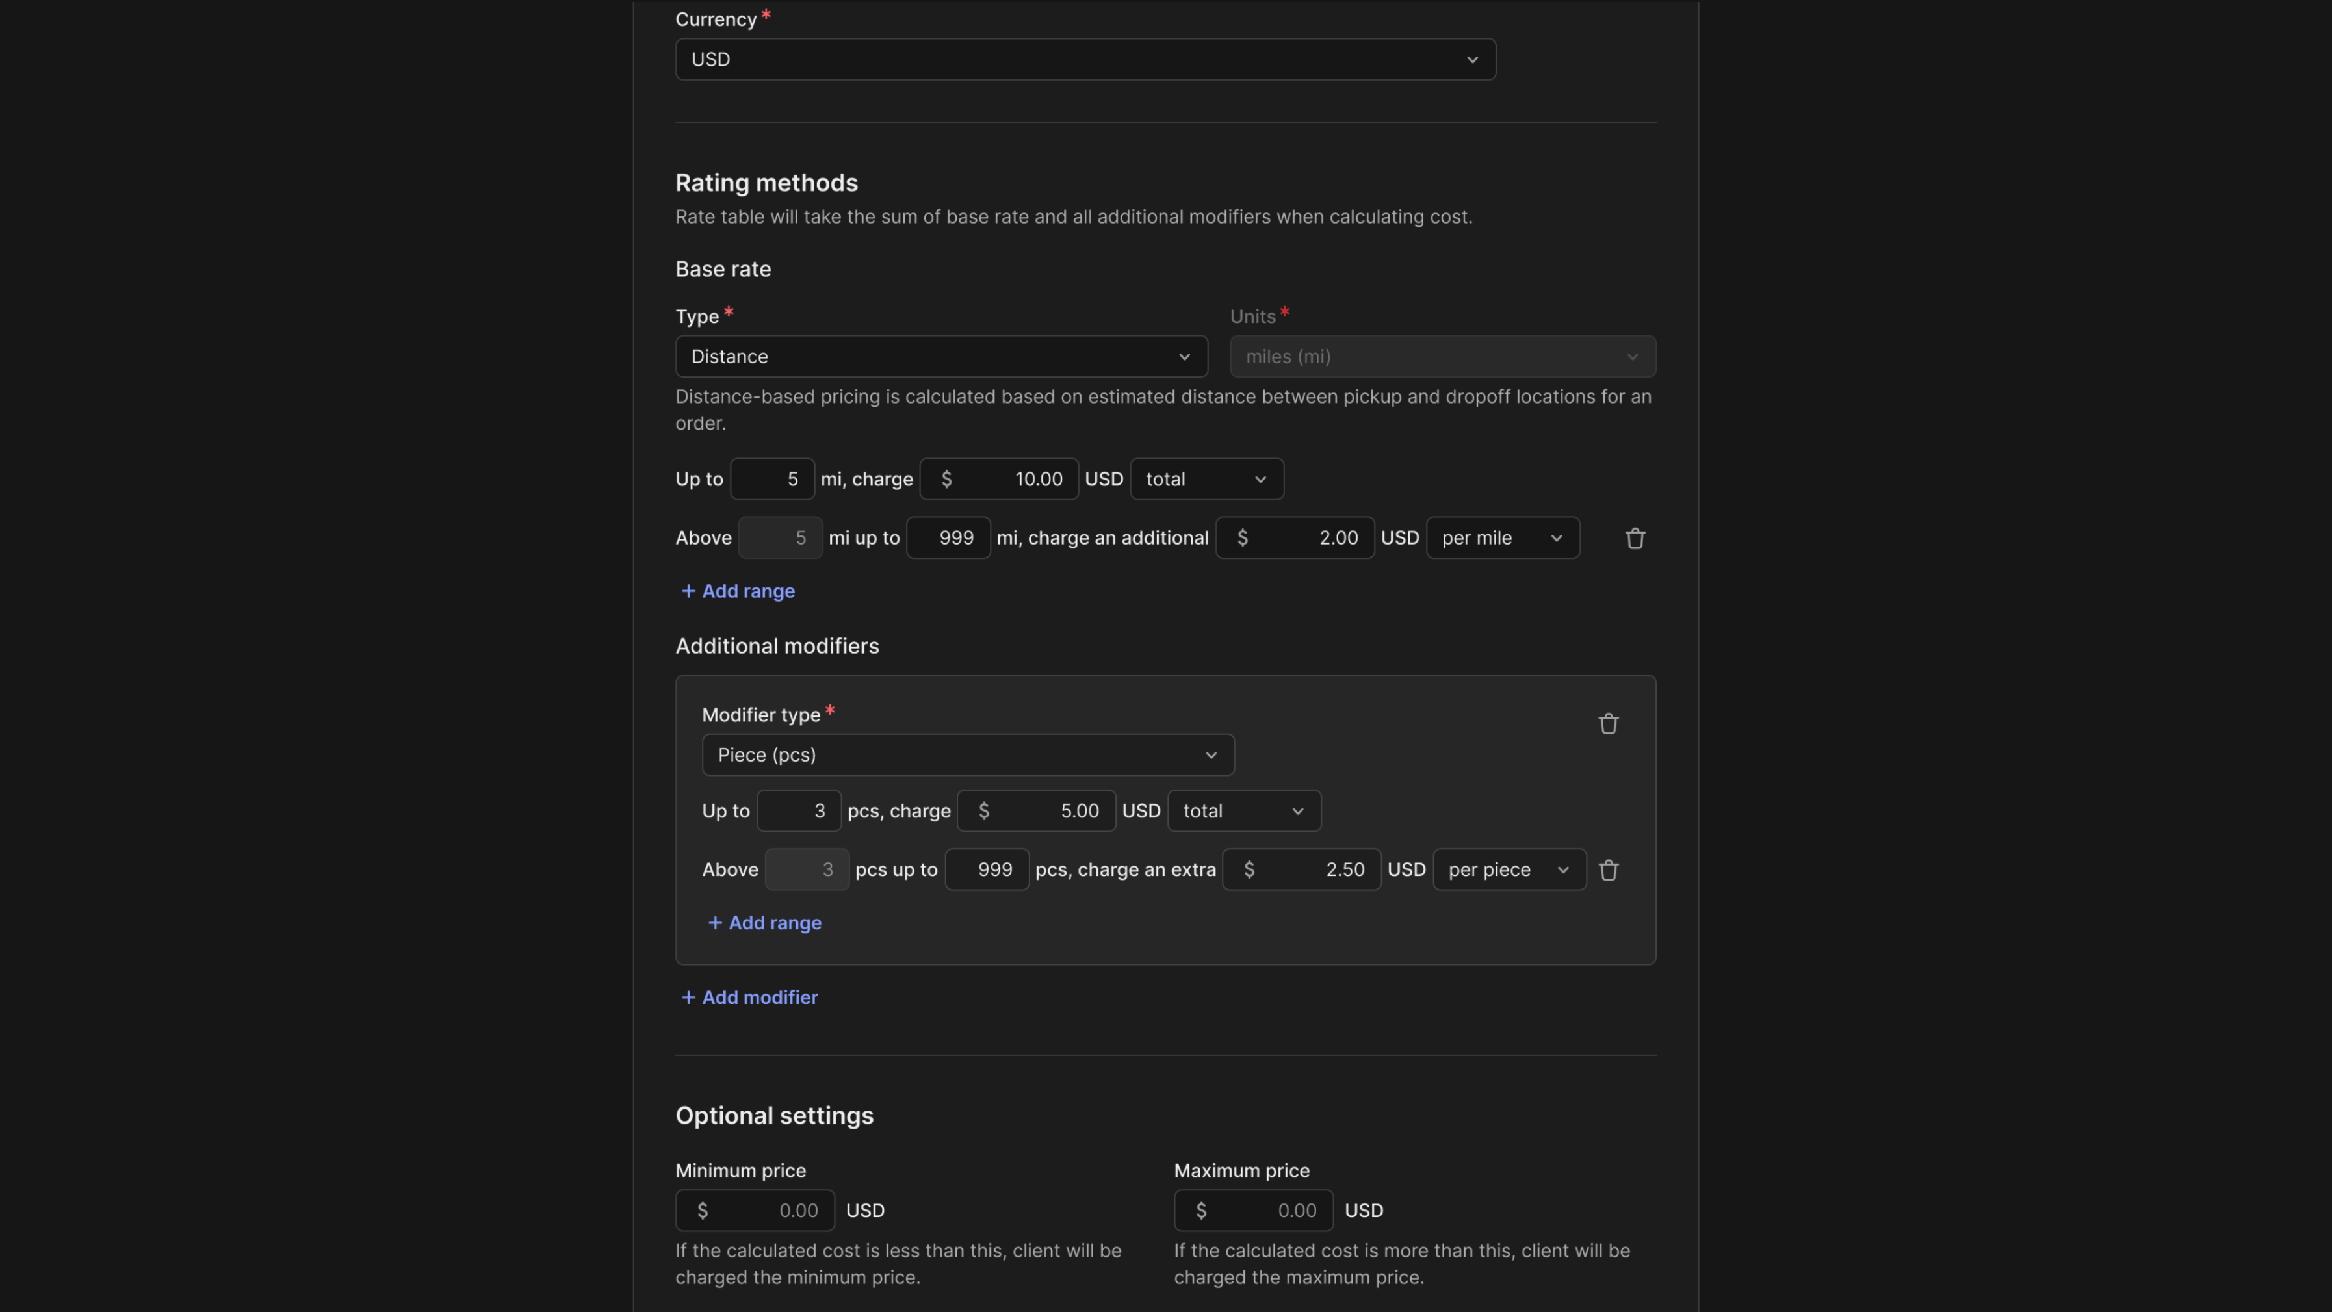Open the per piece dropdown

(x=1507, y=869)
